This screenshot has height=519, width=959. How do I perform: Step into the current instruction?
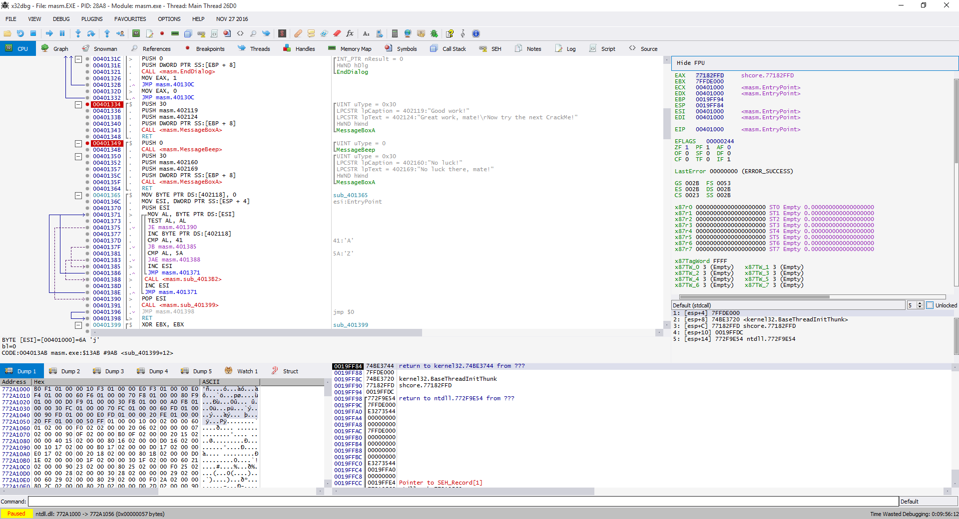pyautogui.click(x=78, y=33)
